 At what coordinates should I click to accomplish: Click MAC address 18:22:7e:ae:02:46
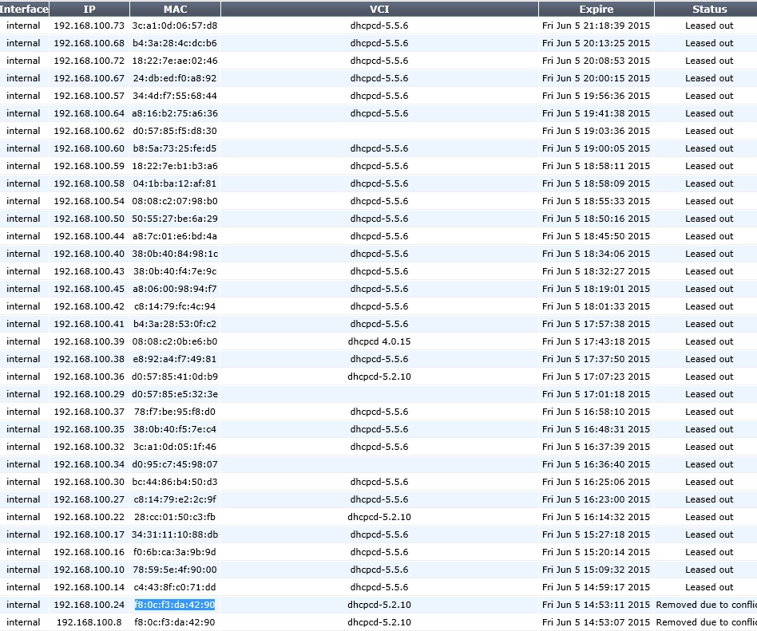pos(175,61)
